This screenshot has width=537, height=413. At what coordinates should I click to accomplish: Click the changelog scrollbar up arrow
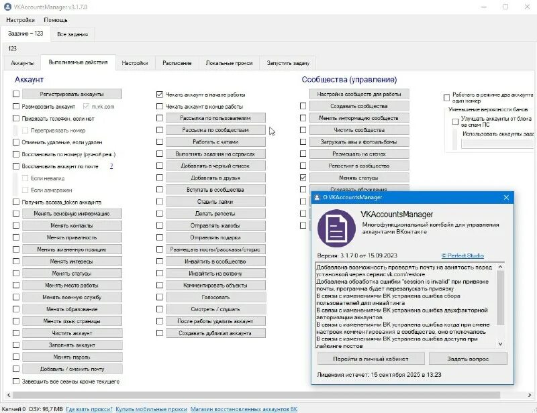(500, 267)
